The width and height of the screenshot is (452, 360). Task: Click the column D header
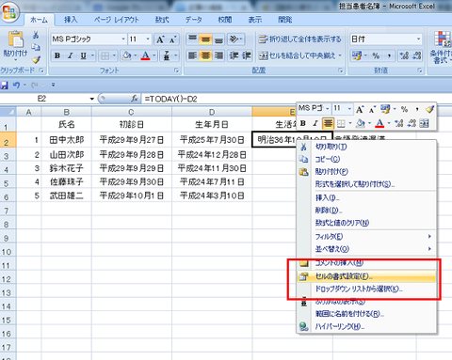pos(212,112)
